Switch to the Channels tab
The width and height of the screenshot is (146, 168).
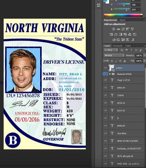click(x=118, y=46)
